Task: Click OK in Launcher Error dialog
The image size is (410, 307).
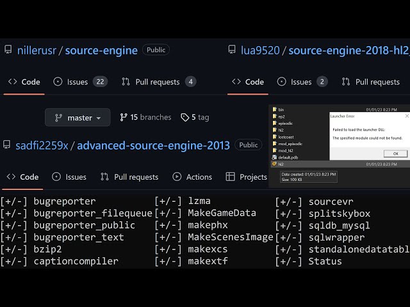Action: [395, 153]
